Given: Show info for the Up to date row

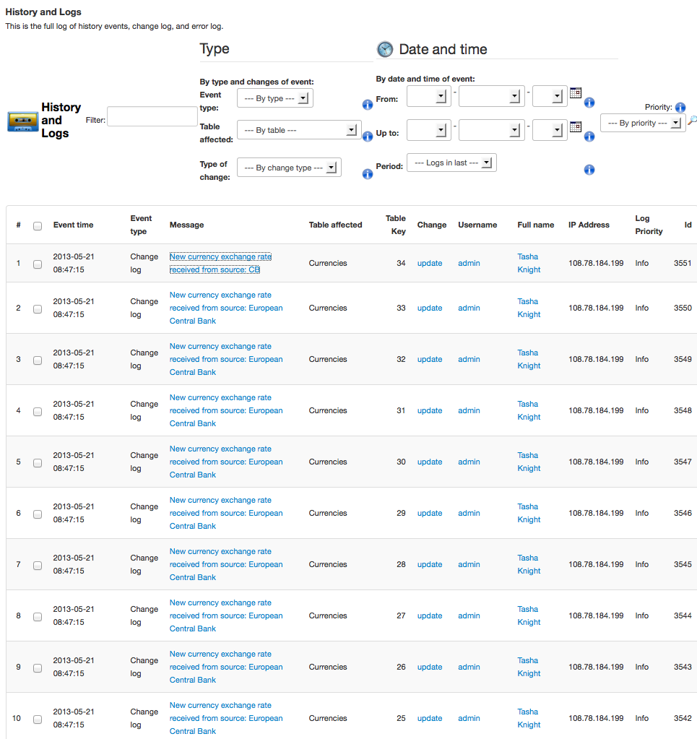Looking at the screenshot, I should (x=589, y=137).
